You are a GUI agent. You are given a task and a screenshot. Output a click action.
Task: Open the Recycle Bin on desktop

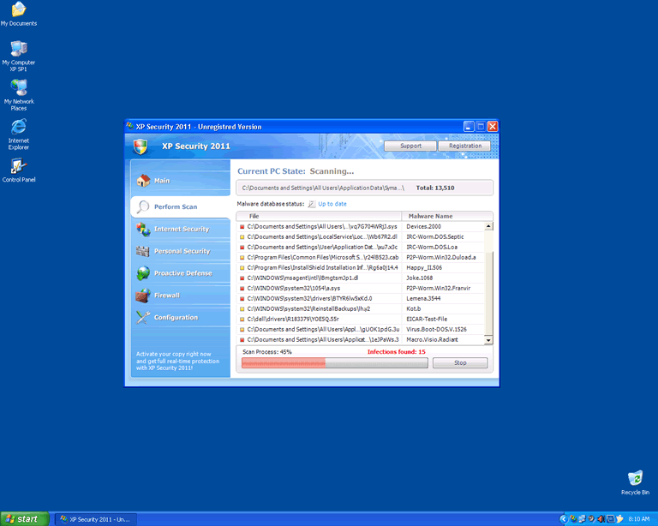635,479
